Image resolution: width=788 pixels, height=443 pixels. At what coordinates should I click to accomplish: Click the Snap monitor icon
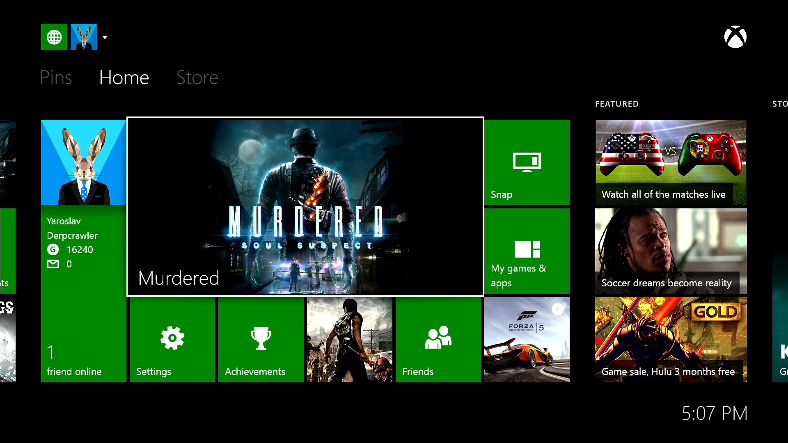(527, 162)
